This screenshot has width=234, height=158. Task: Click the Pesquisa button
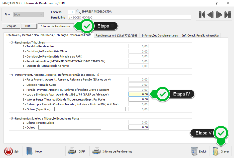(11, 26)
